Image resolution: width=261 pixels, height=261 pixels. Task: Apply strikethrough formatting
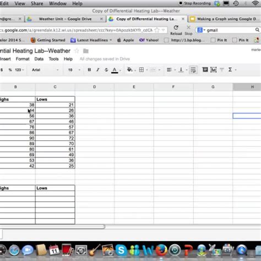106,70
